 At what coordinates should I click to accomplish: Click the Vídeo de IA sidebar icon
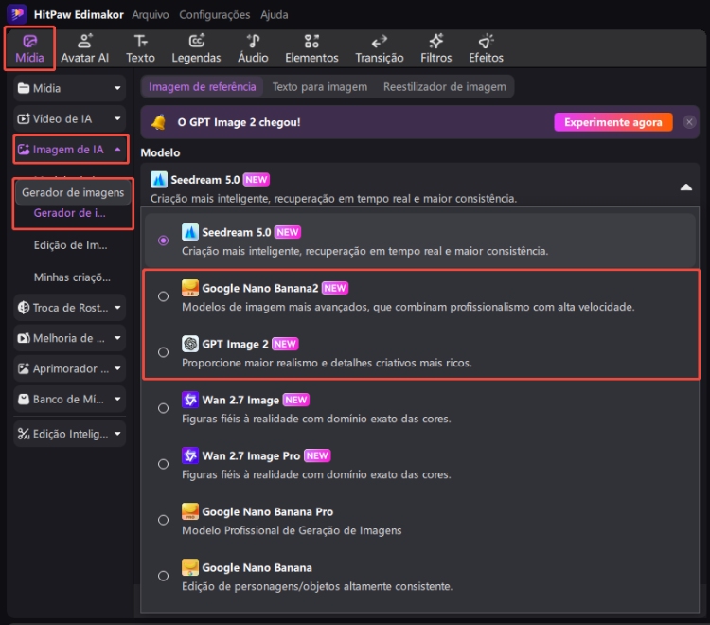(23, 118)
